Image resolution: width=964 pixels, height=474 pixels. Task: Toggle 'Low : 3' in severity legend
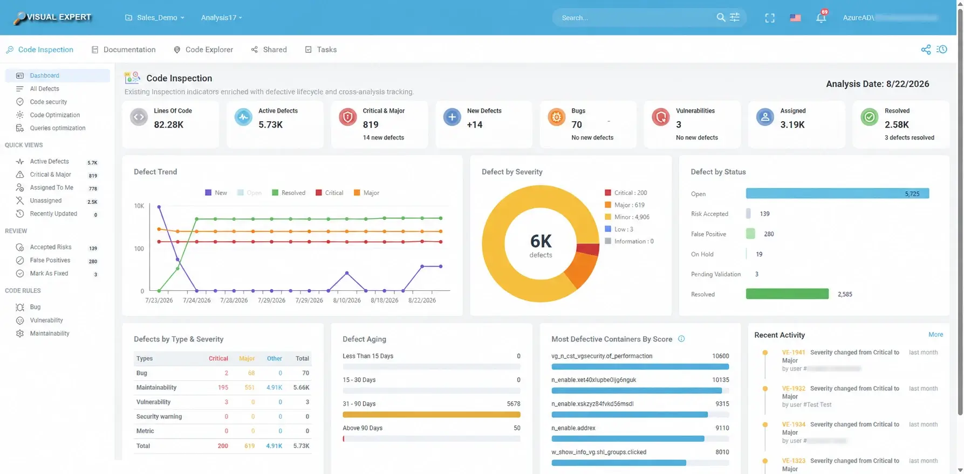pyautogui.click(x=619, y=229)
